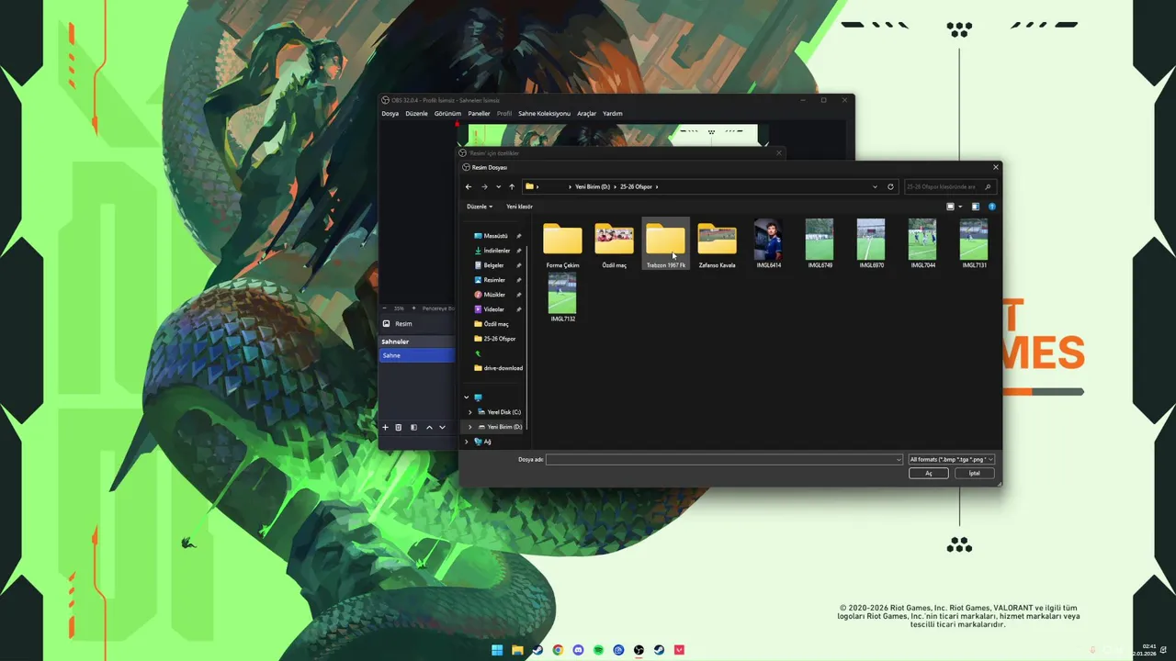Open the Görünüm menu in OBS
1176x661 pixels.
tap(447, 114)
